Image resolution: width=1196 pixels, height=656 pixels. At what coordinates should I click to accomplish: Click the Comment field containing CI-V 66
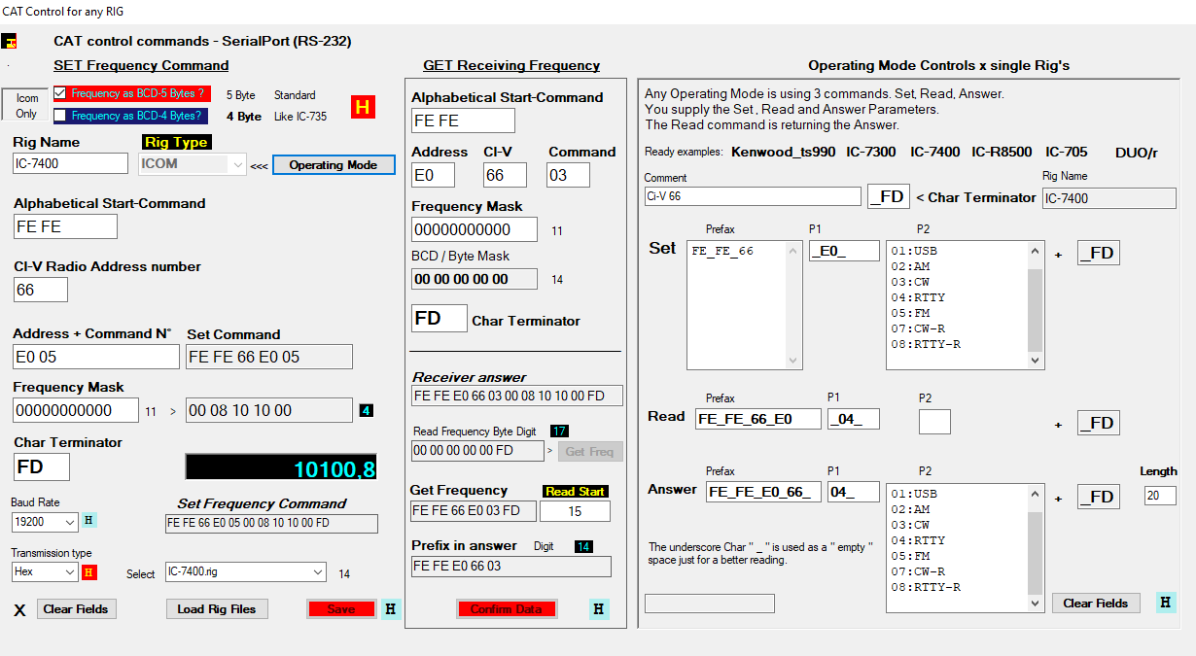753,196
